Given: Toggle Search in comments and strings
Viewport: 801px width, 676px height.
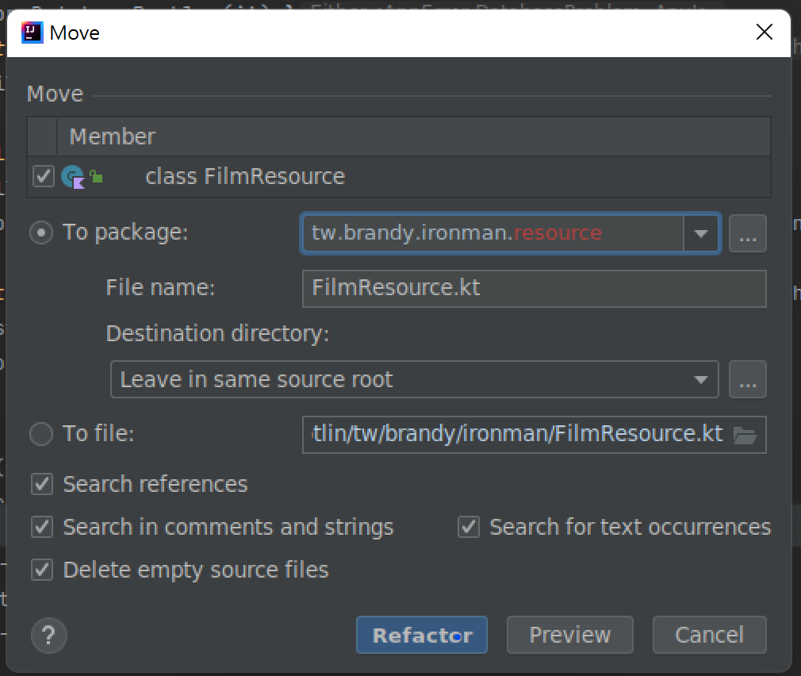Looking at the screenshot, I should [43, 527].
